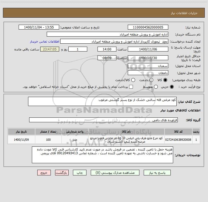208x202 pixels.
Task: Click deadline time field 14:00
Action: click(107, 49)
